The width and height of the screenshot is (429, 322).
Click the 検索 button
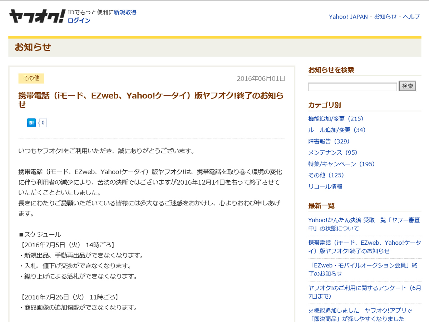(x=408, y=86)
